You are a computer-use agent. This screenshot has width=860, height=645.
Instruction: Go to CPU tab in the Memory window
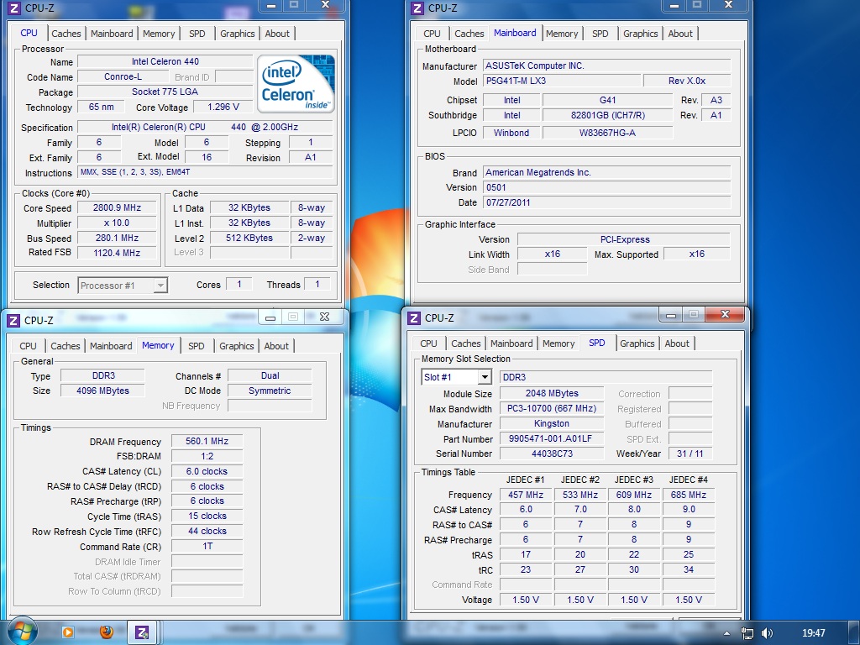point(28,346)
